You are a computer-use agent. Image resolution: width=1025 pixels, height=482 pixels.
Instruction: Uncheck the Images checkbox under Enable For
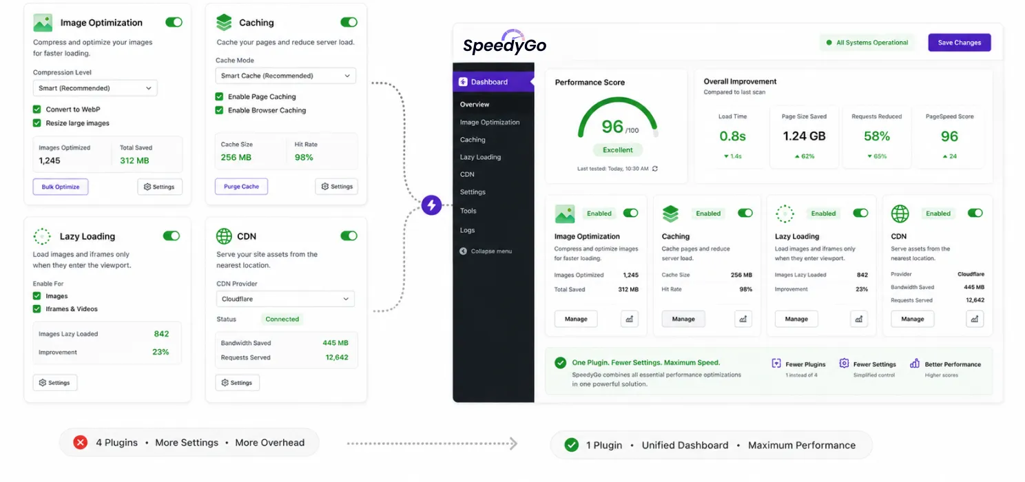tap(37, 296)
